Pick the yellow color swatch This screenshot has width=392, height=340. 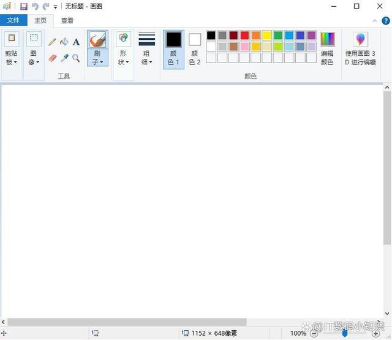(267, 36)
